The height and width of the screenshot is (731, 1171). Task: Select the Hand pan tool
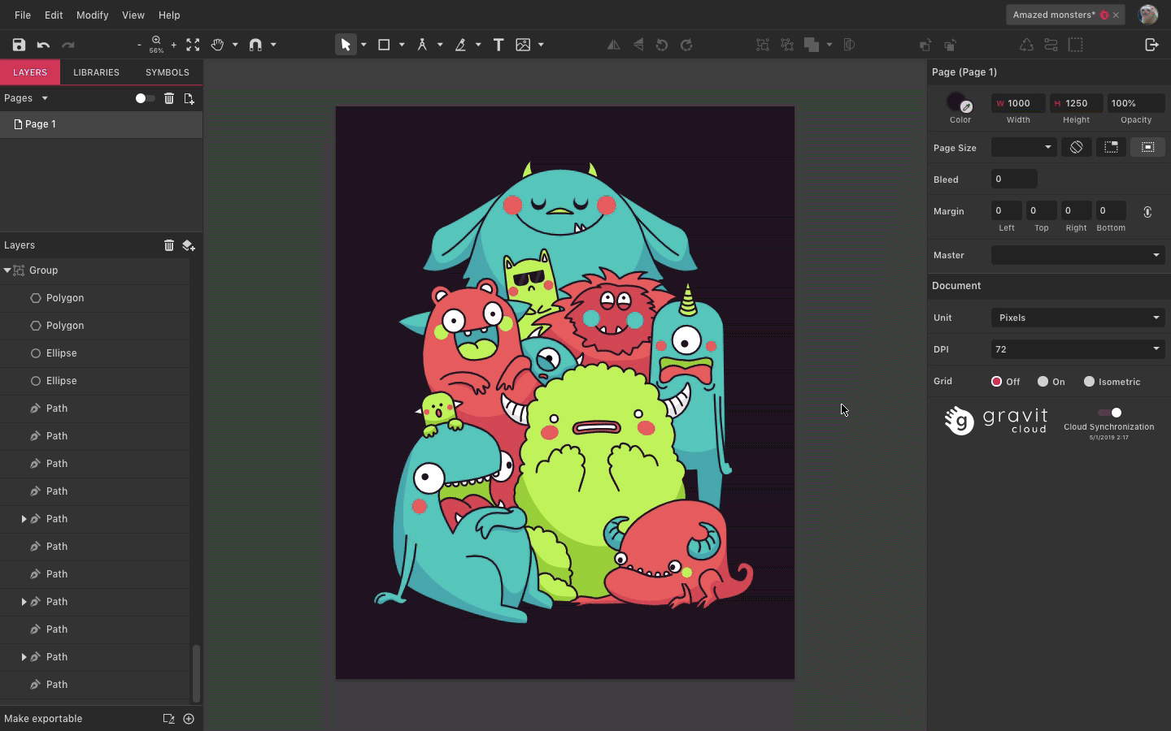(x=217, y=45)
